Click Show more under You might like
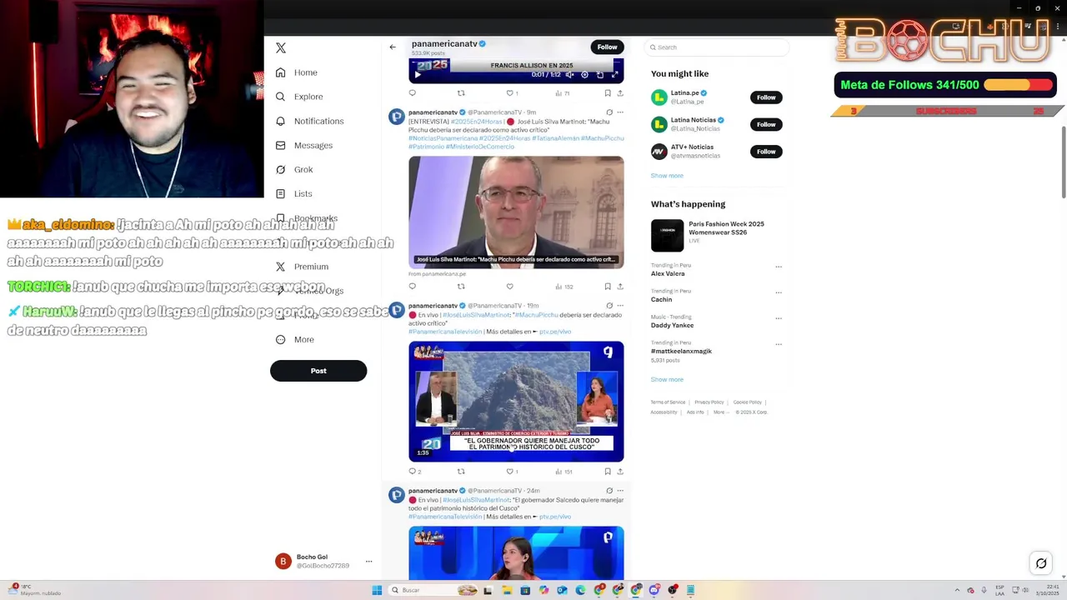 coord(667,176)
